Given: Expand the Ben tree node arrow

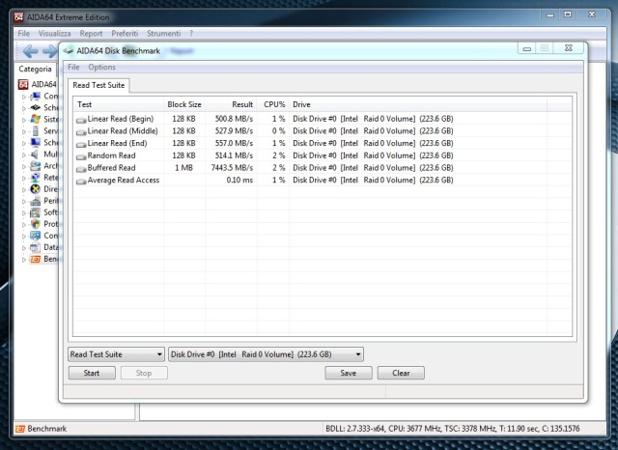Looking at the screenshot, I should 24,260.
